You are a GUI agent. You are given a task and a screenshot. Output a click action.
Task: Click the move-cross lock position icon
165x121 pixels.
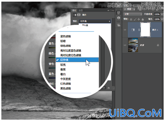tap(139, 19)
